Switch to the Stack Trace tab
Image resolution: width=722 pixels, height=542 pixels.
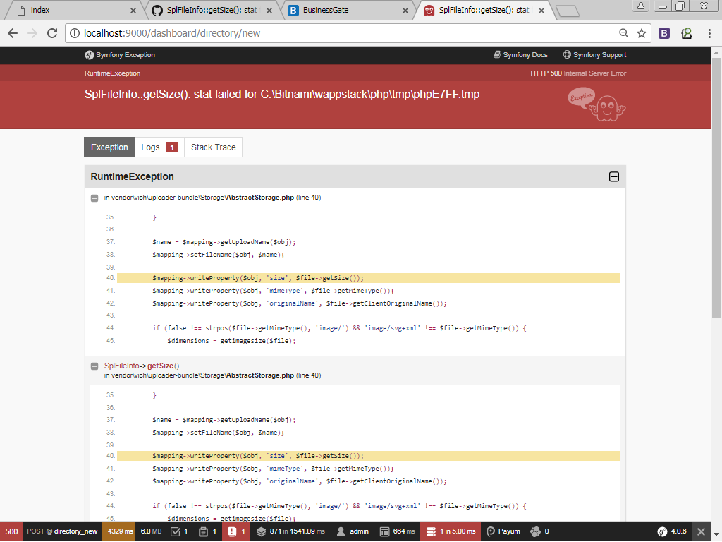click(213, 147)
